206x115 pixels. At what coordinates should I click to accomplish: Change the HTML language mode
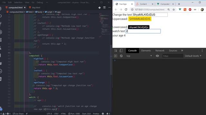tap(63, 114)
